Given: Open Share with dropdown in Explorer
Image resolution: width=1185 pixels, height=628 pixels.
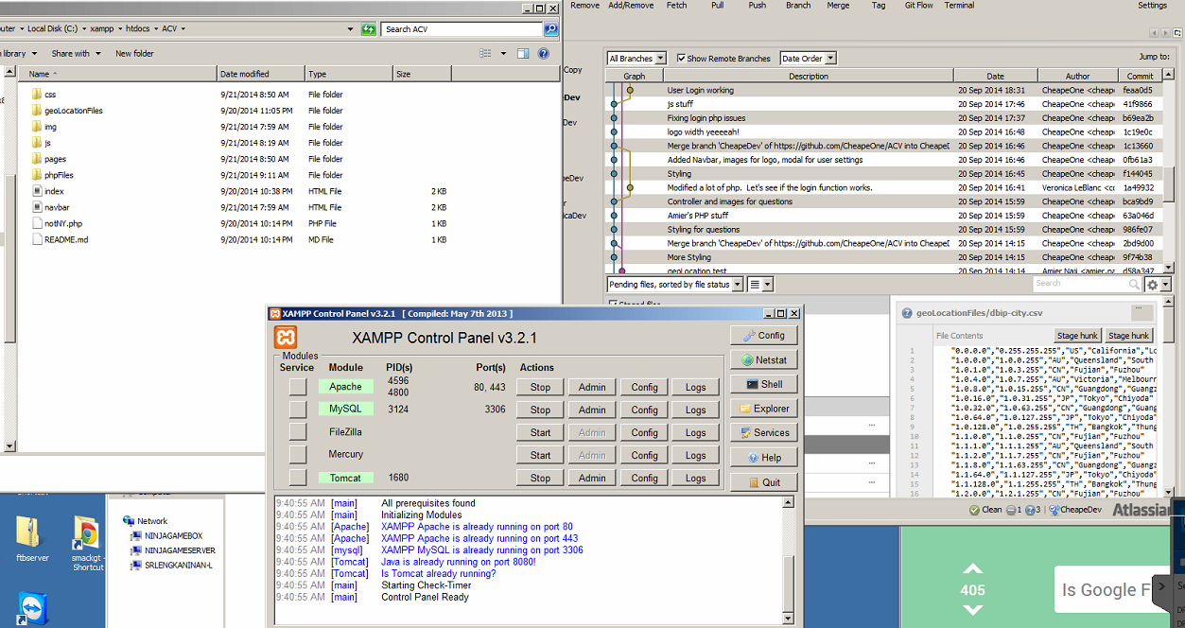Looking at the screenshot, I should pyautogui.click(x=75, y=54).
